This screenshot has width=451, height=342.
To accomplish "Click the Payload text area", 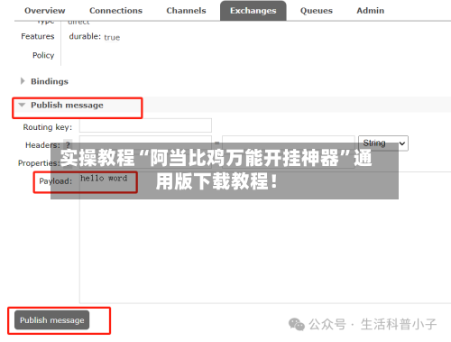I will tap(265, 237).
